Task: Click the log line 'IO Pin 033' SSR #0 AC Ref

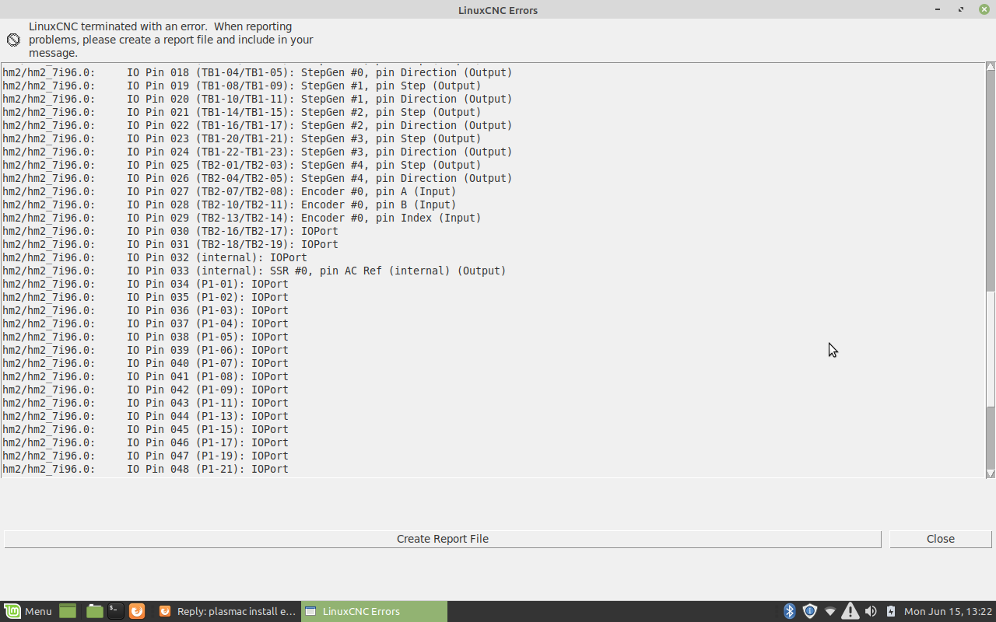Action: [254, 271]
